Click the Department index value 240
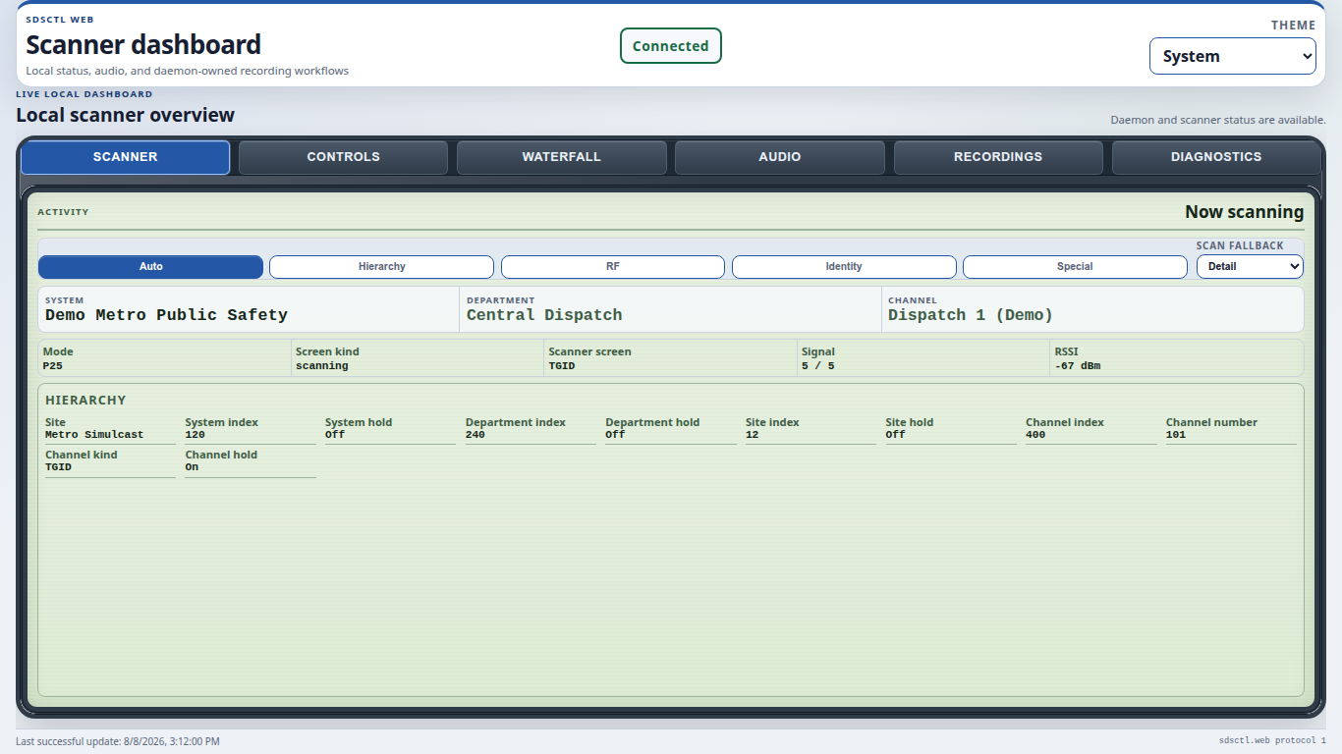The width and height of the screenshot is (1342, 754). coord(475,435)
